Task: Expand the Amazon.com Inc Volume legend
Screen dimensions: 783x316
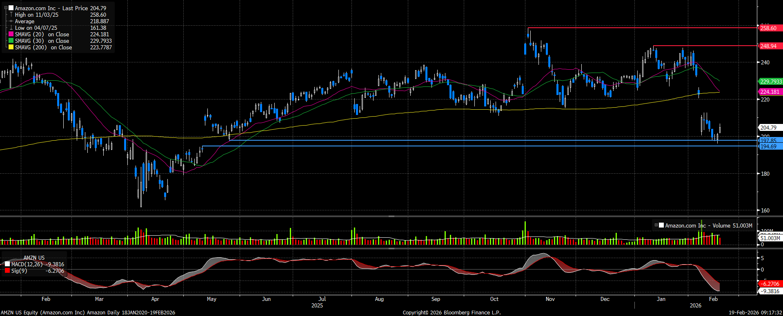Action: coord(656,225)
